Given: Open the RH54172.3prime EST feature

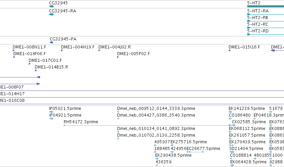Looking at the screenshot, I should pos(81,122).
